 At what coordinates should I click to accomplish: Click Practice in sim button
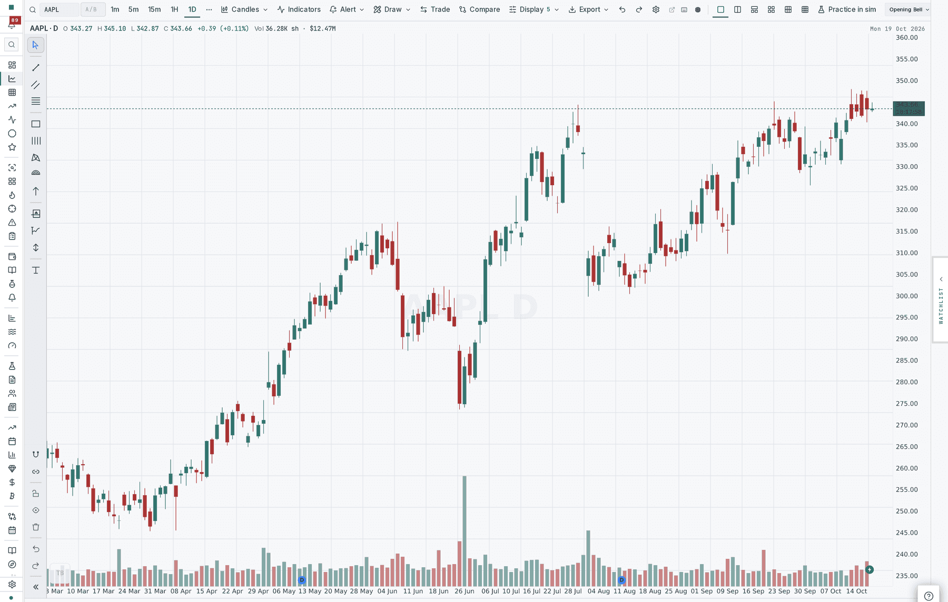[x=847, y=9]
